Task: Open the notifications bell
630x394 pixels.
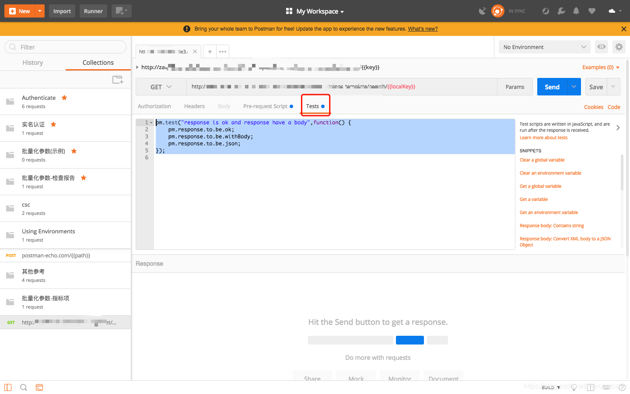Action: click(576, 11)
